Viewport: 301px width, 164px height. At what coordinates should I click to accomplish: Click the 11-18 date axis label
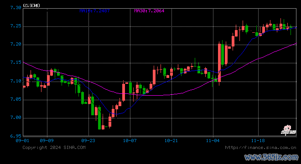click(258, 141)
